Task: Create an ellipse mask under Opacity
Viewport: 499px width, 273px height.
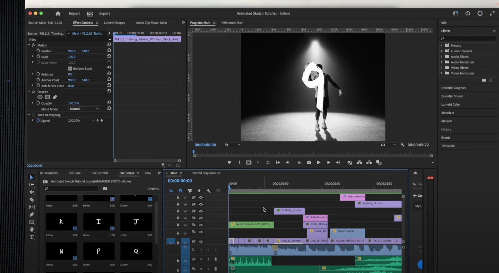Action: pyautogui.click(x=40, y=97)
